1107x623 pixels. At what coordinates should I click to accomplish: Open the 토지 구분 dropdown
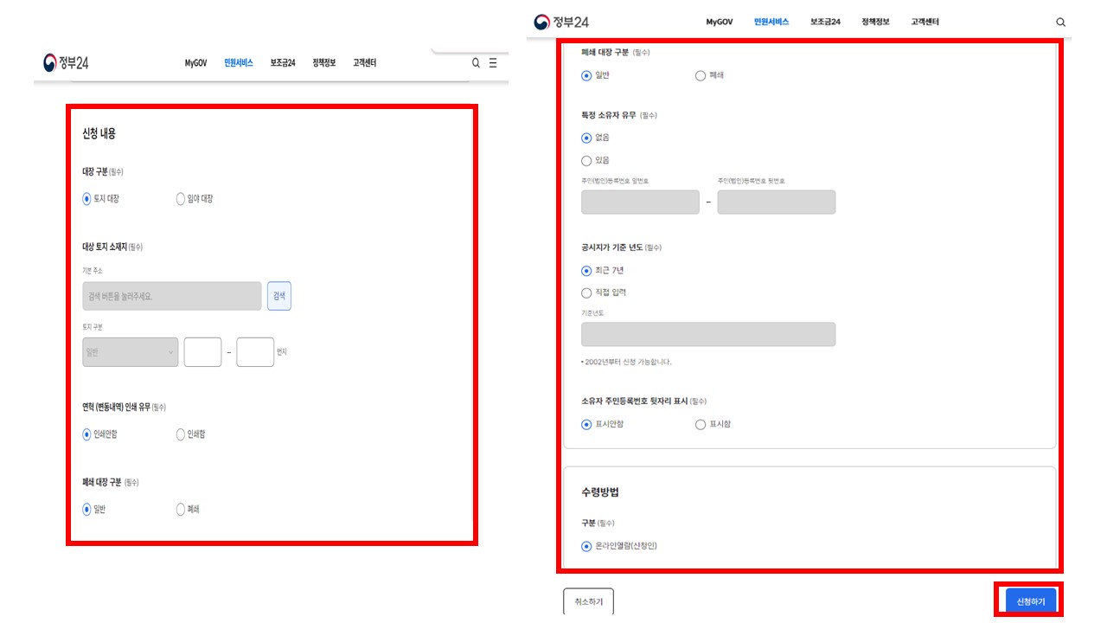[130, 351]
